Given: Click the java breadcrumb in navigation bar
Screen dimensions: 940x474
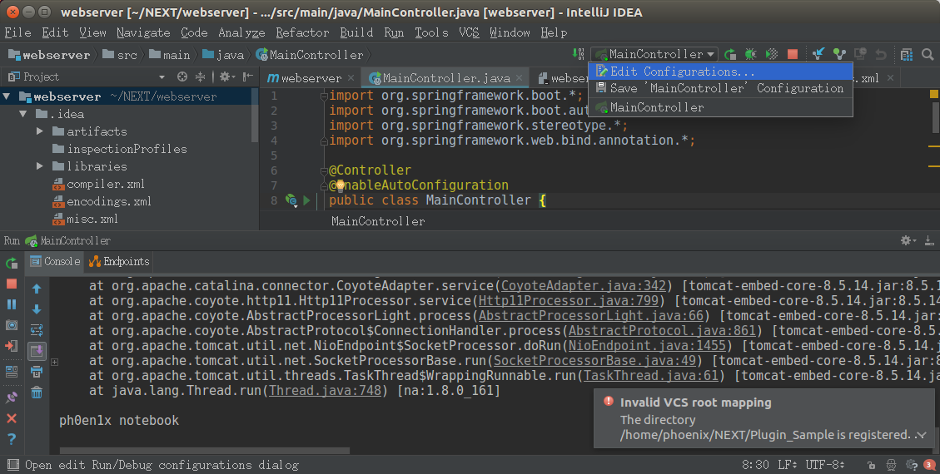Looking at the screenshot, I should 223,55.
